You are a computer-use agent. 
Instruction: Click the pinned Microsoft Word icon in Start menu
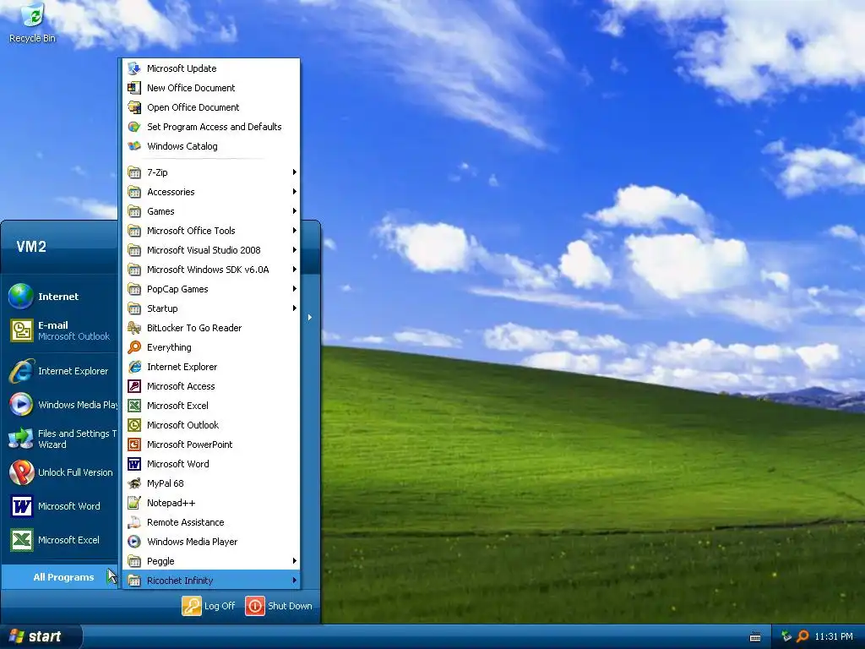(21, 506)
